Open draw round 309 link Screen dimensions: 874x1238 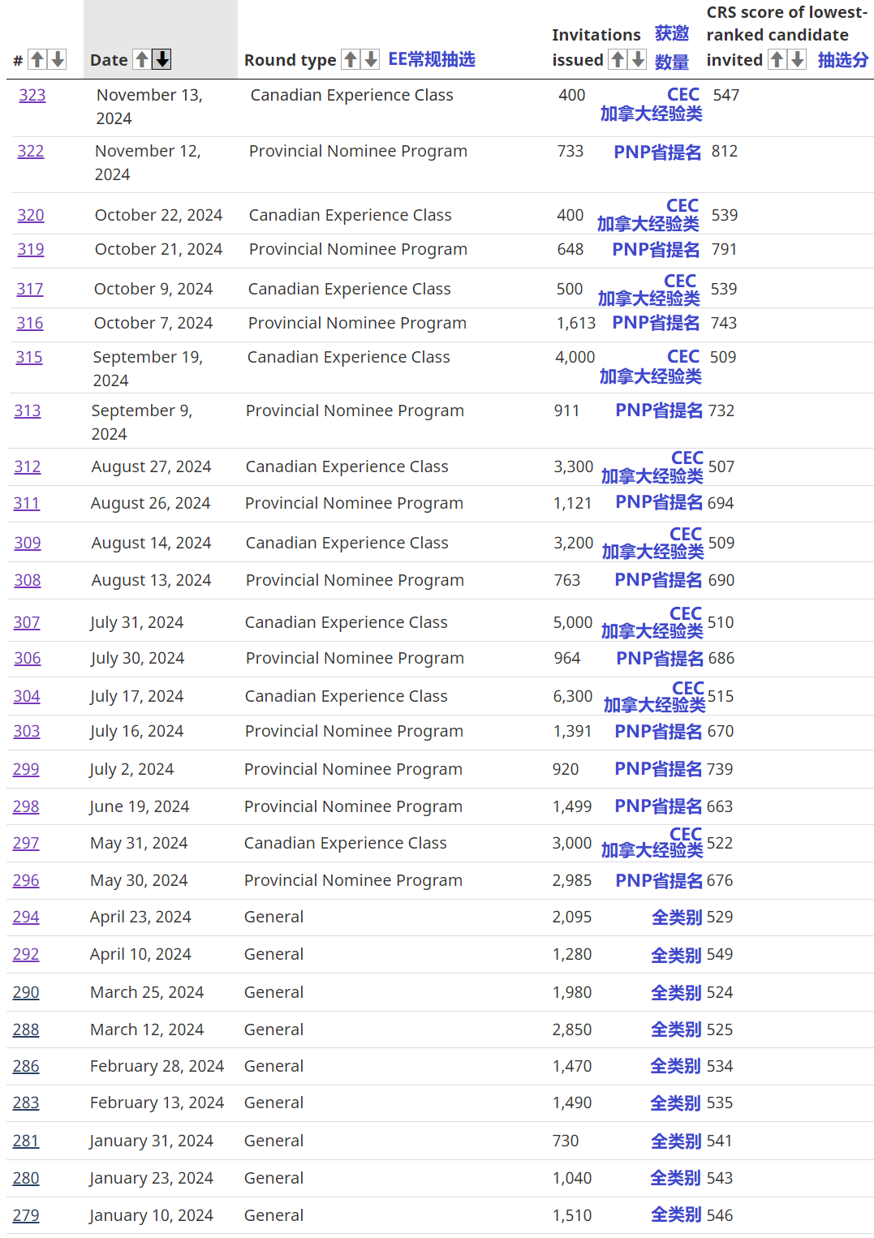point(28,543)
